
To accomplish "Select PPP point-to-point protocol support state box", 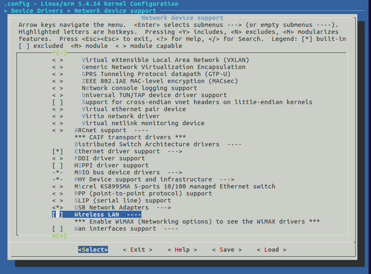I will pyautogui.click(x=57, y=193).
